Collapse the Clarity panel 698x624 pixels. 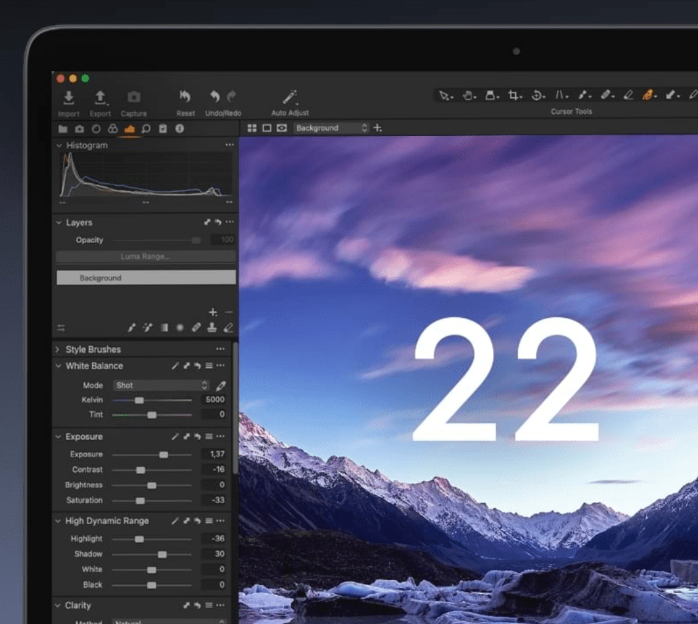click(58, 606)
